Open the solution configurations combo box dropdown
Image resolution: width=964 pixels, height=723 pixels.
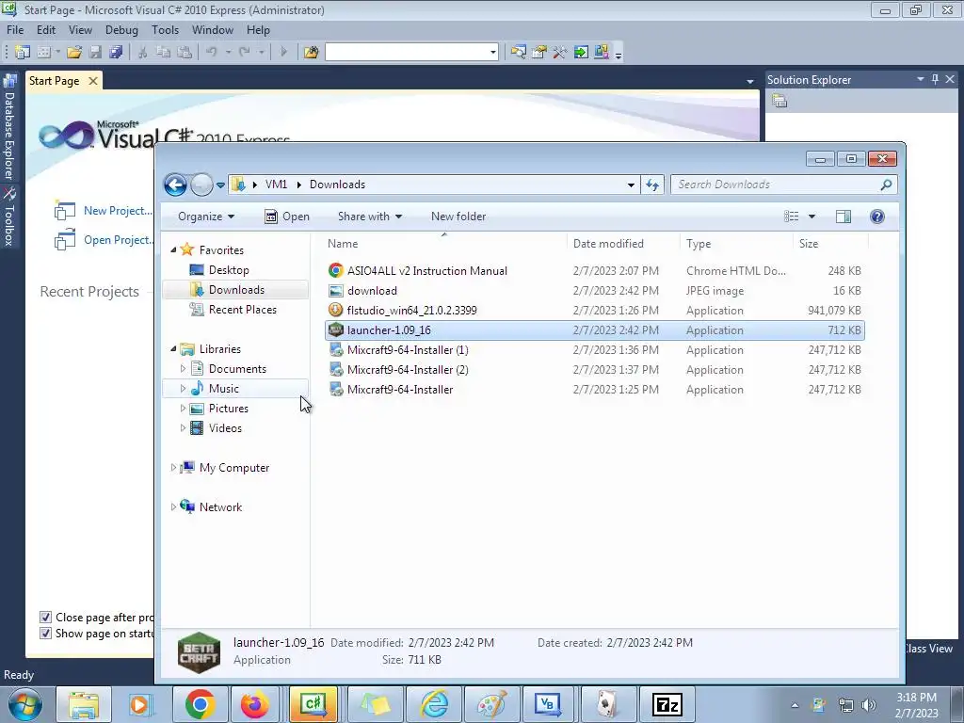[493, 53]
